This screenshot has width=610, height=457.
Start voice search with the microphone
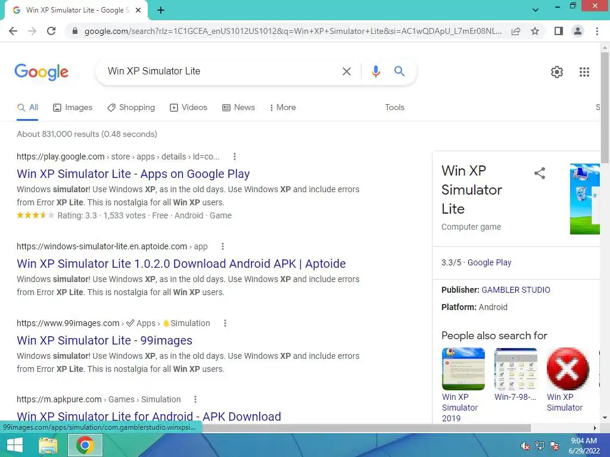[x=375, y=71]
